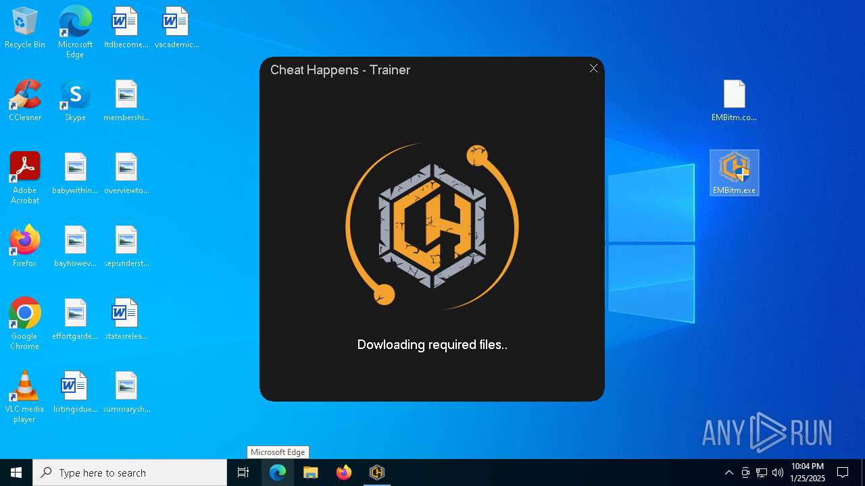Select the Microsoft Edge desktop shortcut

pyautogui.click(x=75, y=32)
